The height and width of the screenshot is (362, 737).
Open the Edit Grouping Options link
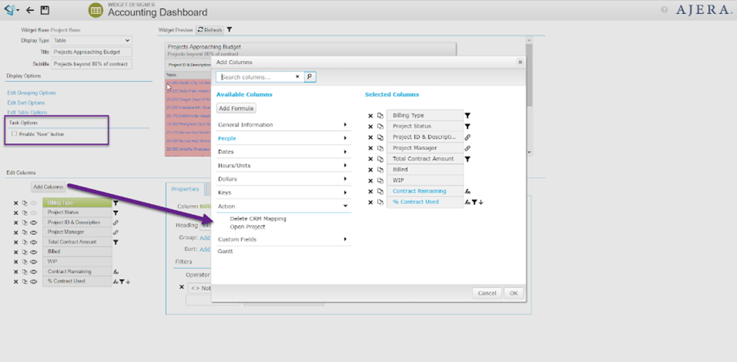[x=32, y=92]
